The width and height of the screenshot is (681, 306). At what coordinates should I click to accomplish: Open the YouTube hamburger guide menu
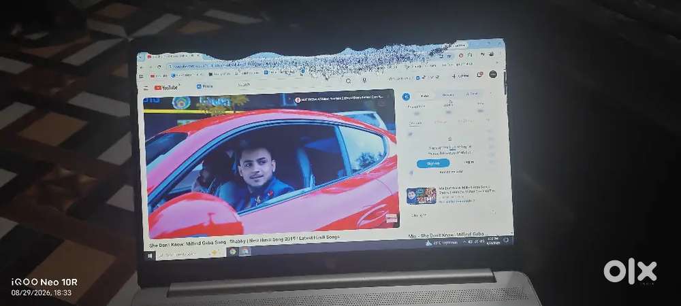pos(146,88)
